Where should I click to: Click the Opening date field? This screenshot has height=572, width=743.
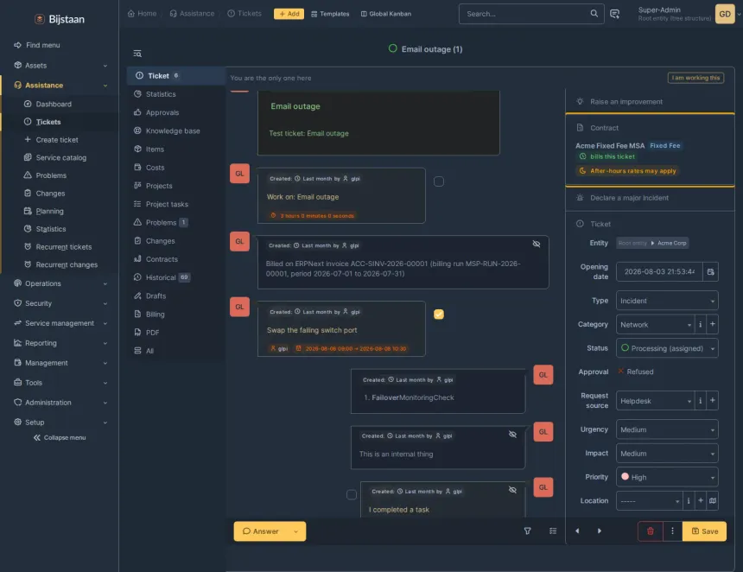(659, 271)
